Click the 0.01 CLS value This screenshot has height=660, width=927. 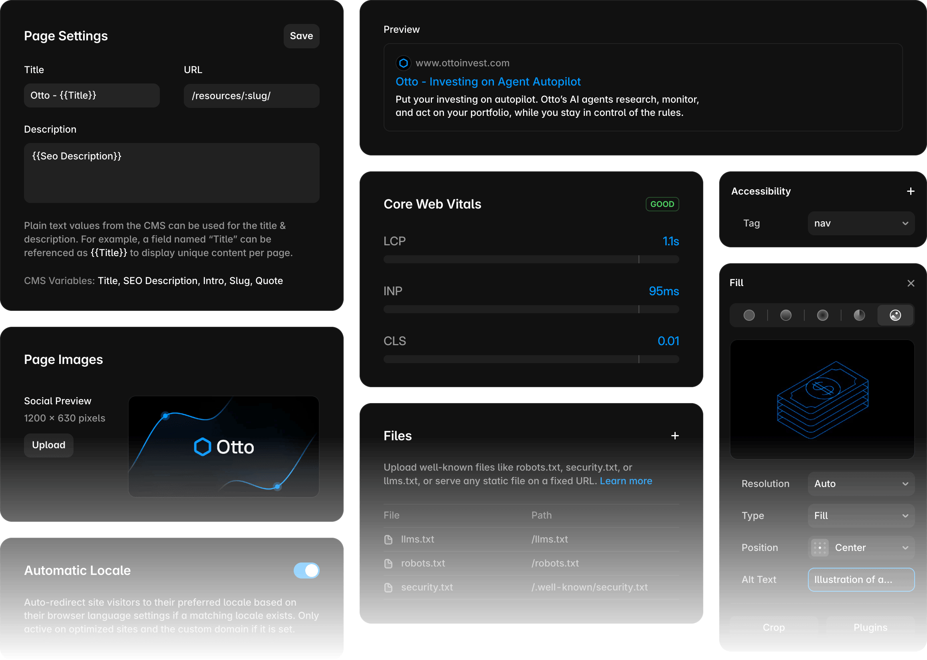(668, 341)
